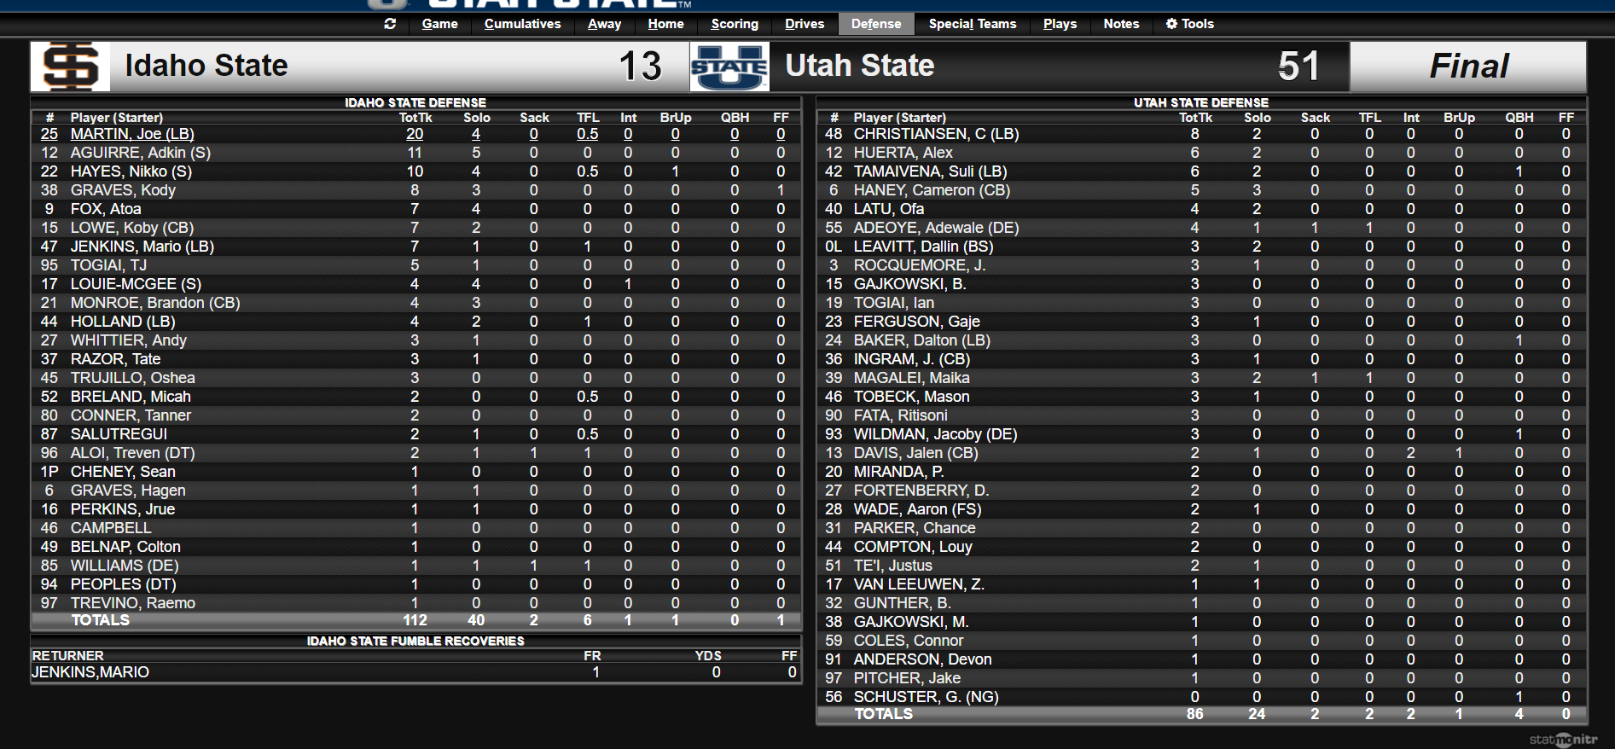View the Special Teams tab
The image size is (1615, 749).
[972, 24]
